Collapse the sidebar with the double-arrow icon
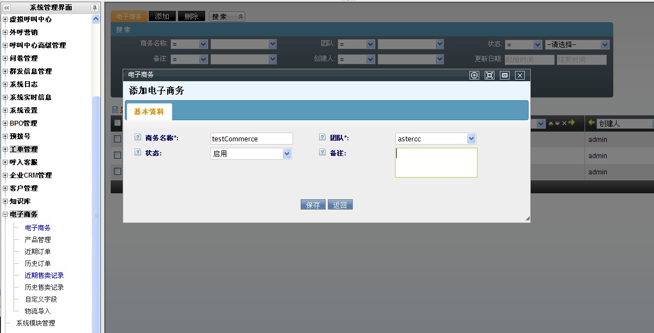Image resolution: width=654 pixels, height=333 pixels. coord(7,8)
